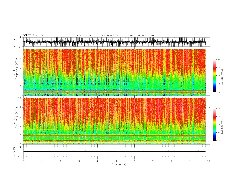This screenshot has height=181, width=235.
Task: Click the 'station=ATH' label
Action: point(110,35)
